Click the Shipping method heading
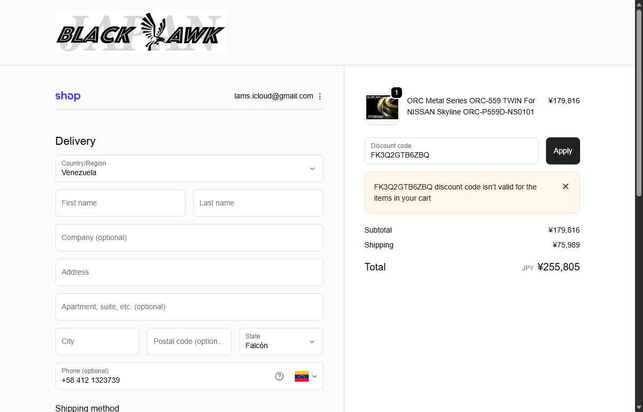This screenshot has width=643, height=412. (x=87, y=408)
